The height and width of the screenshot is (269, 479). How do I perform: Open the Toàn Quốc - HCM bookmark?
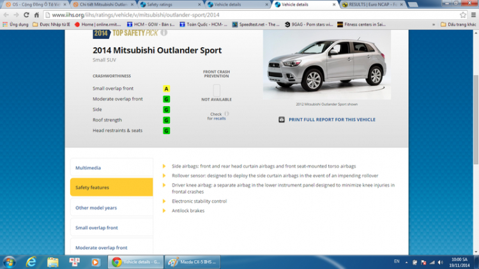[x=203, y=24]
